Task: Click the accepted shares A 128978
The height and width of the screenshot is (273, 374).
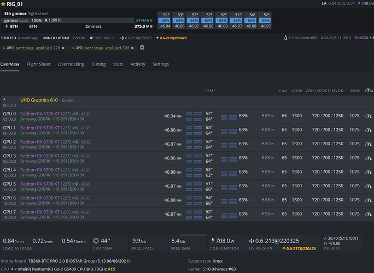Action: click(53, 21)
